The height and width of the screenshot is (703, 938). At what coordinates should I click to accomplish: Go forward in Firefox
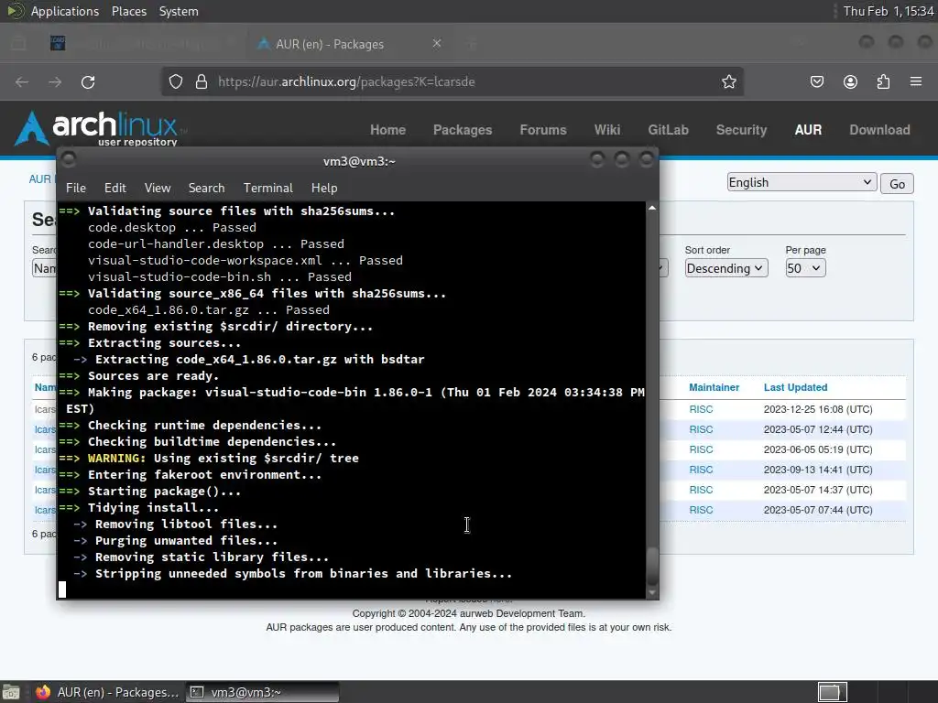[55, 81]
